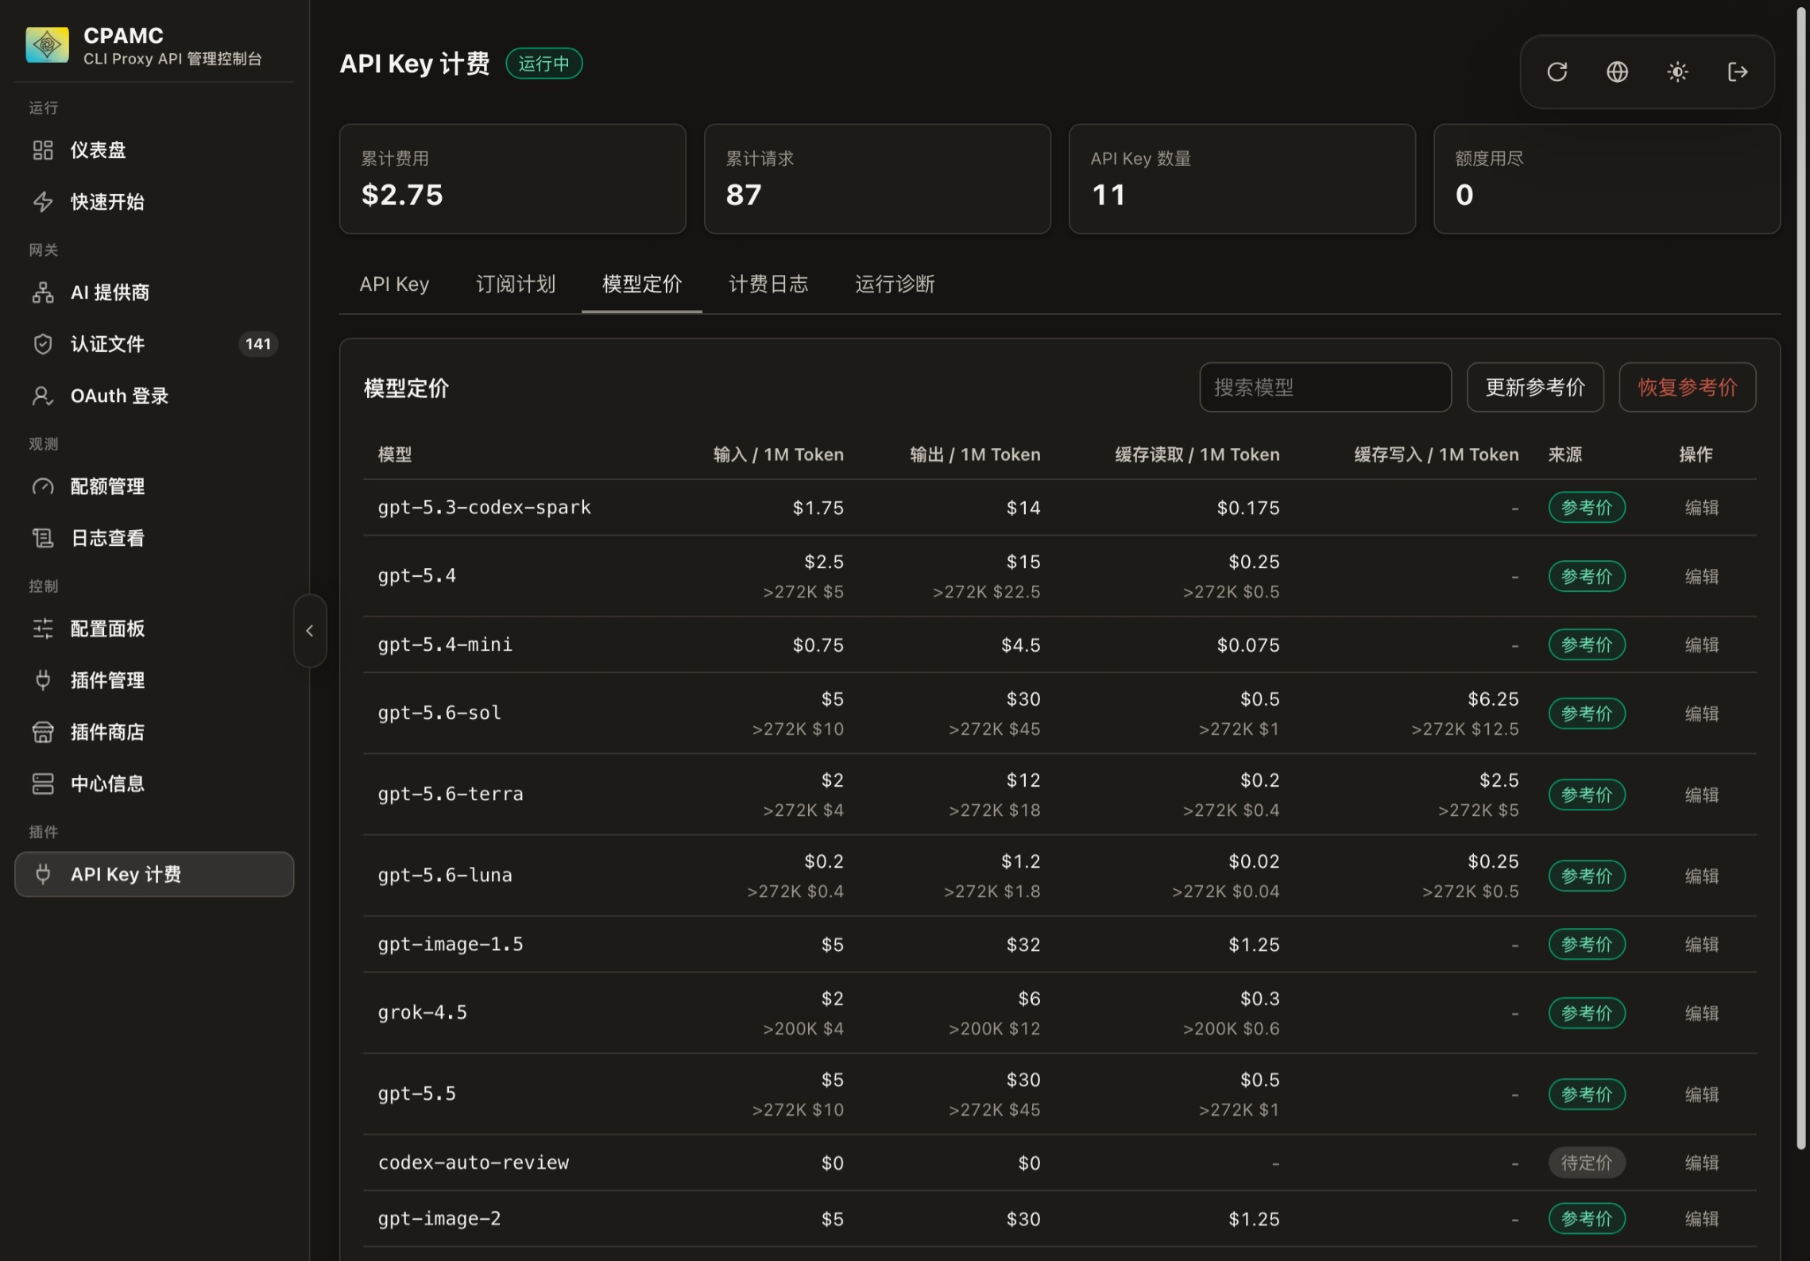Open the 仪表盘 dashboard icon
Image resolution: width=1810 pixels, height=1261 pixels.
click(x=43, y=150)
